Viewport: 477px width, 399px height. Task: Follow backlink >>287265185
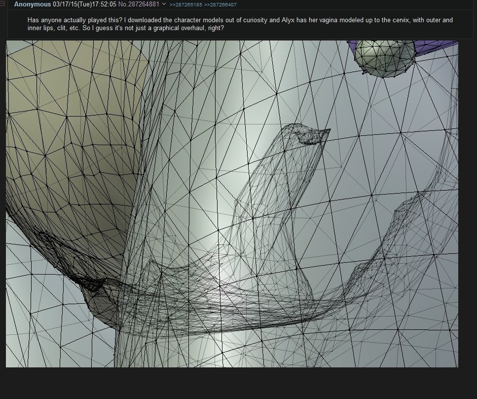click(185, 4)
